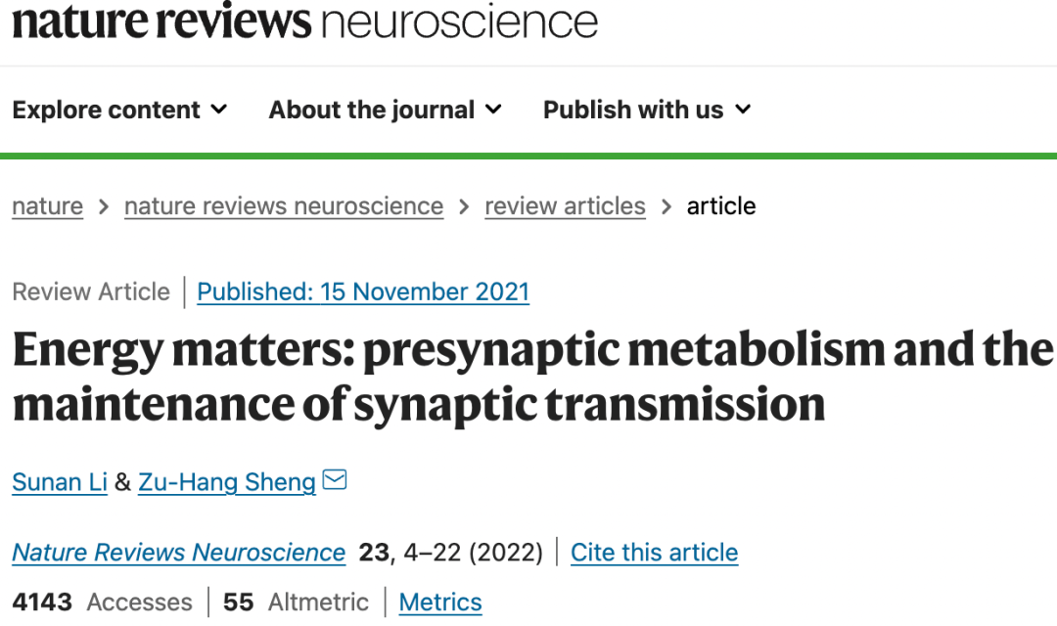Expand the Publish with us menu
This screenshot has width=1057, height=626.
click(647, 110)
